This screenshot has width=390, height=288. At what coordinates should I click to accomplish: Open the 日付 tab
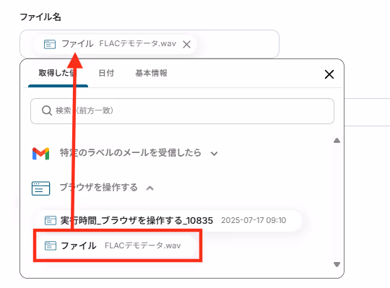[106, 73]
